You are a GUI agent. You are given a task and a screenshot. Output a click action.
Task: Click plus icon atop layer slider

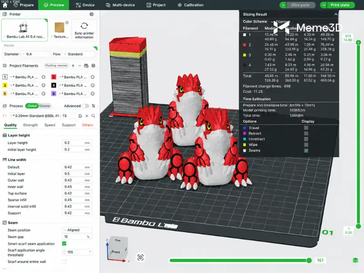click(359, 42)
